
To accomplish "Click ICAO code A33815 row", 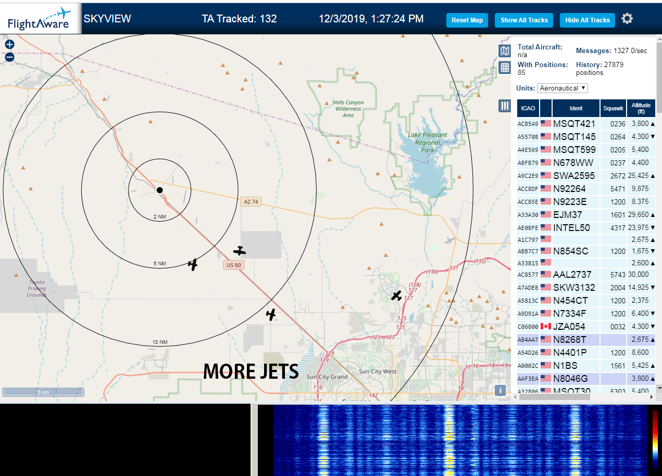I will pos(586,263).
